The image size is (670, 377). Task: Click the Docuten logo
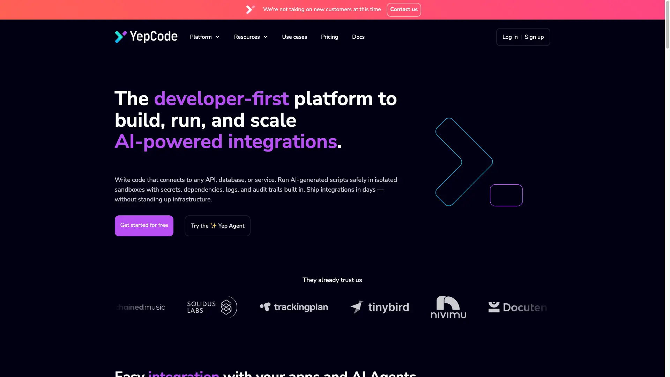[x=518, y=307]
